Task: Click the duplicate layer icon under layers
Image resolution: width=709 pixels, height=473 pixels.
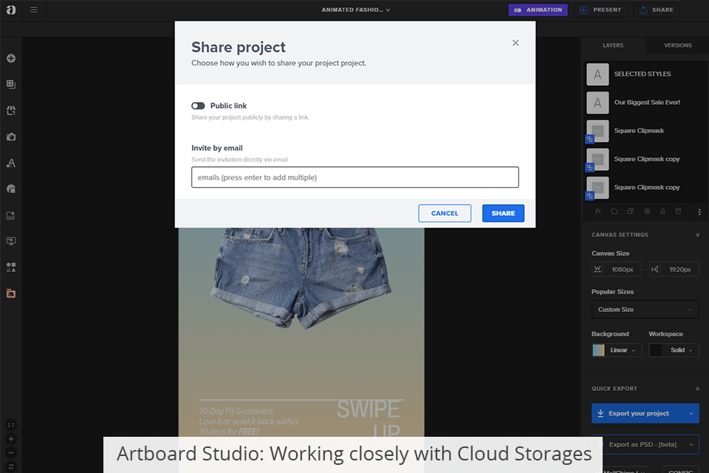Action: (630, 211)
